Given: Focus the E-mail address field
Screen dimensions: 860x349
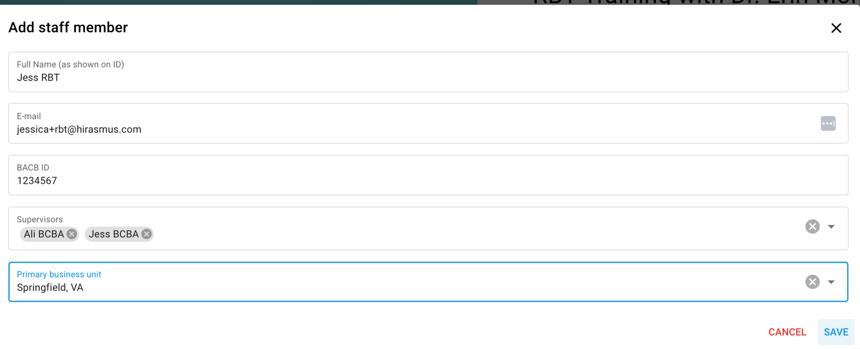Looking at the screenshot, I should click(412, 129).
